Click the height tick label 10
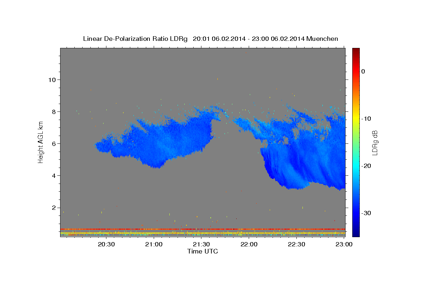Screen dimensions: 427x284 click(52, 80)
